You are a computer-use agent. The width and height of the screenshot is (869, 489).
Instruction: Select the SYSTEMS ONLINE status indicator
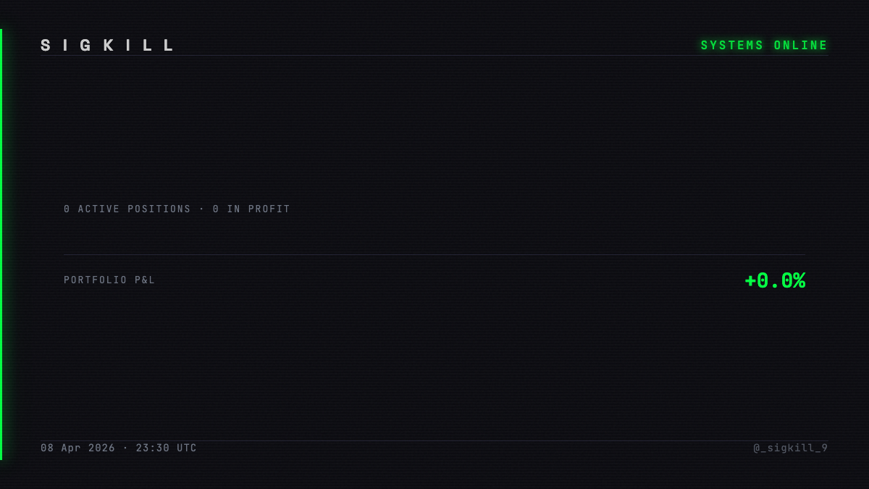tap(764, 46)
